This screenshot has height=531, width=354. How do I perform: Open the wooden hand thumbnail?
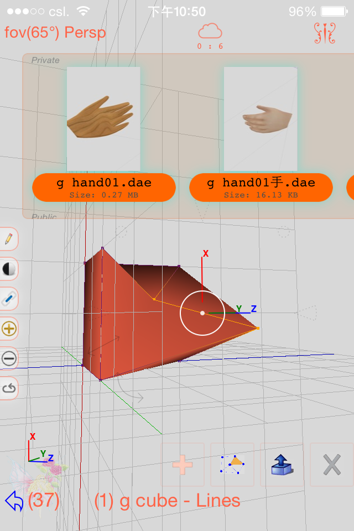click(103, 119)
